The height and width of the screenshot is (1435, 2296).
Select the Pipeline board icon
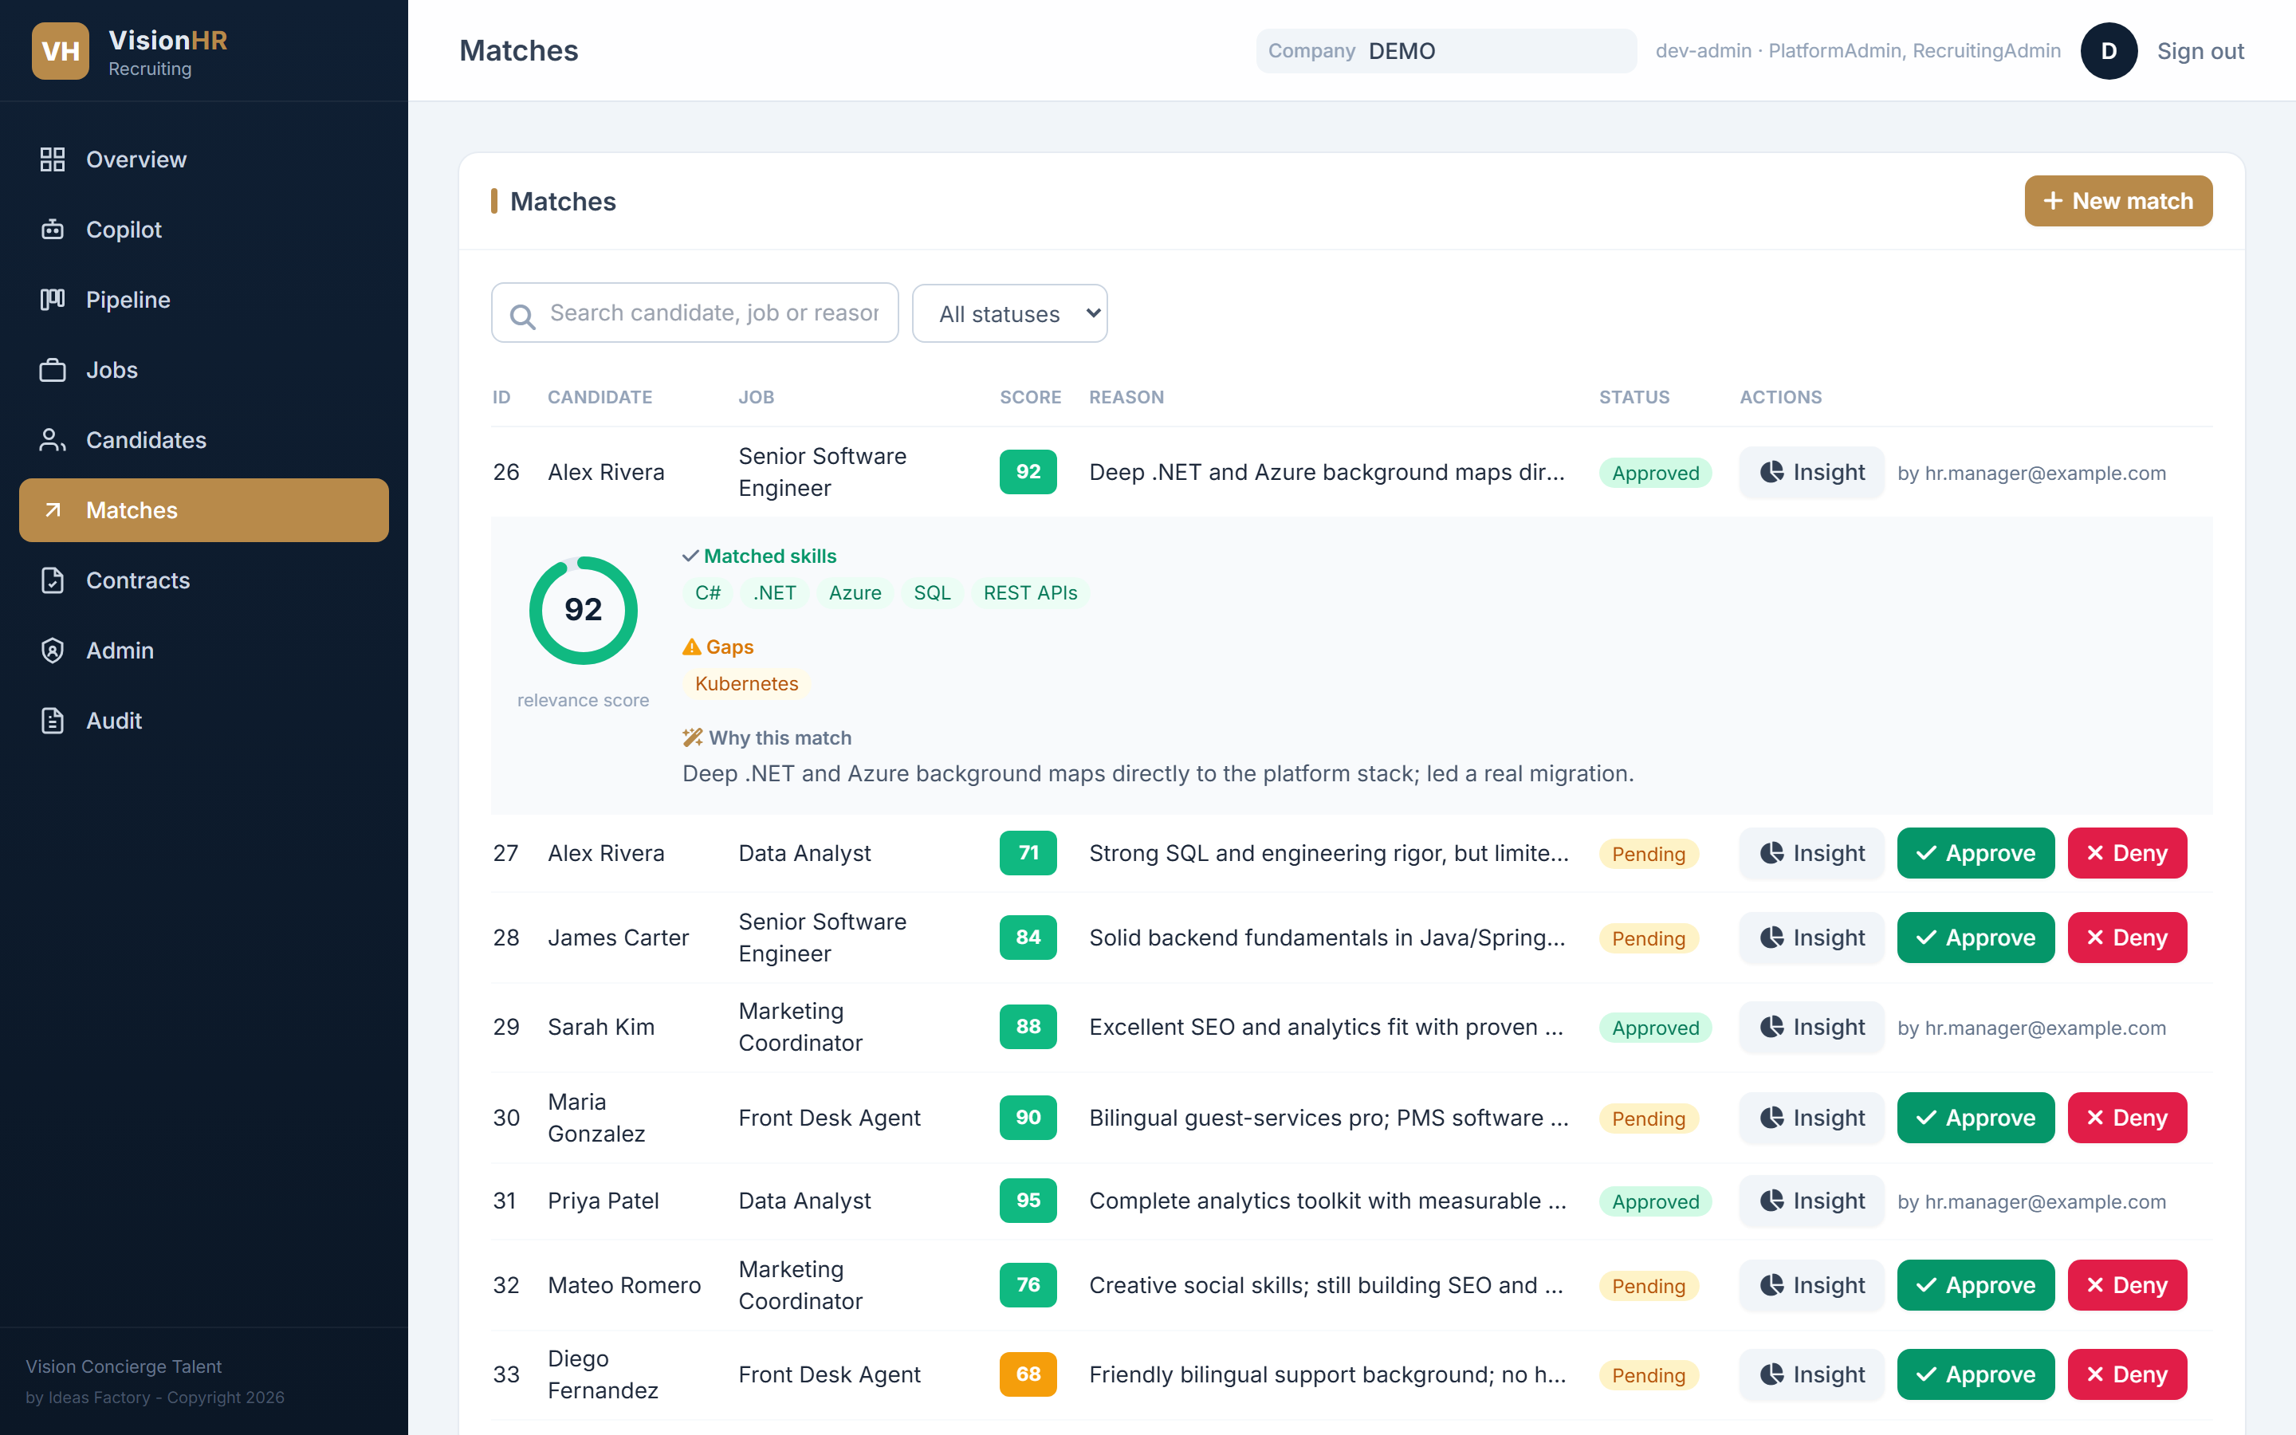[52, 300]
